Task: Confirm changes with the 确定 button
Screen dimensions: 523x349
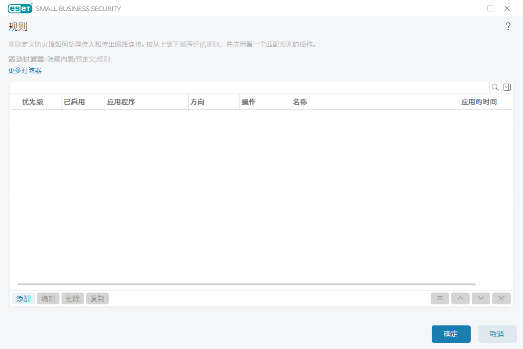Action: (x=451, y=334)
